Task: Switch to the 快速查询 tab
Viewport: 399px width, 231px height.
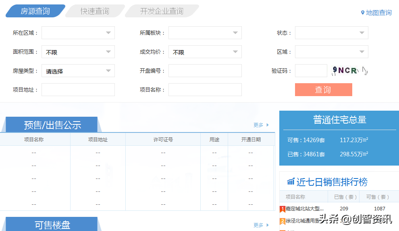Action: coord(95,11)
